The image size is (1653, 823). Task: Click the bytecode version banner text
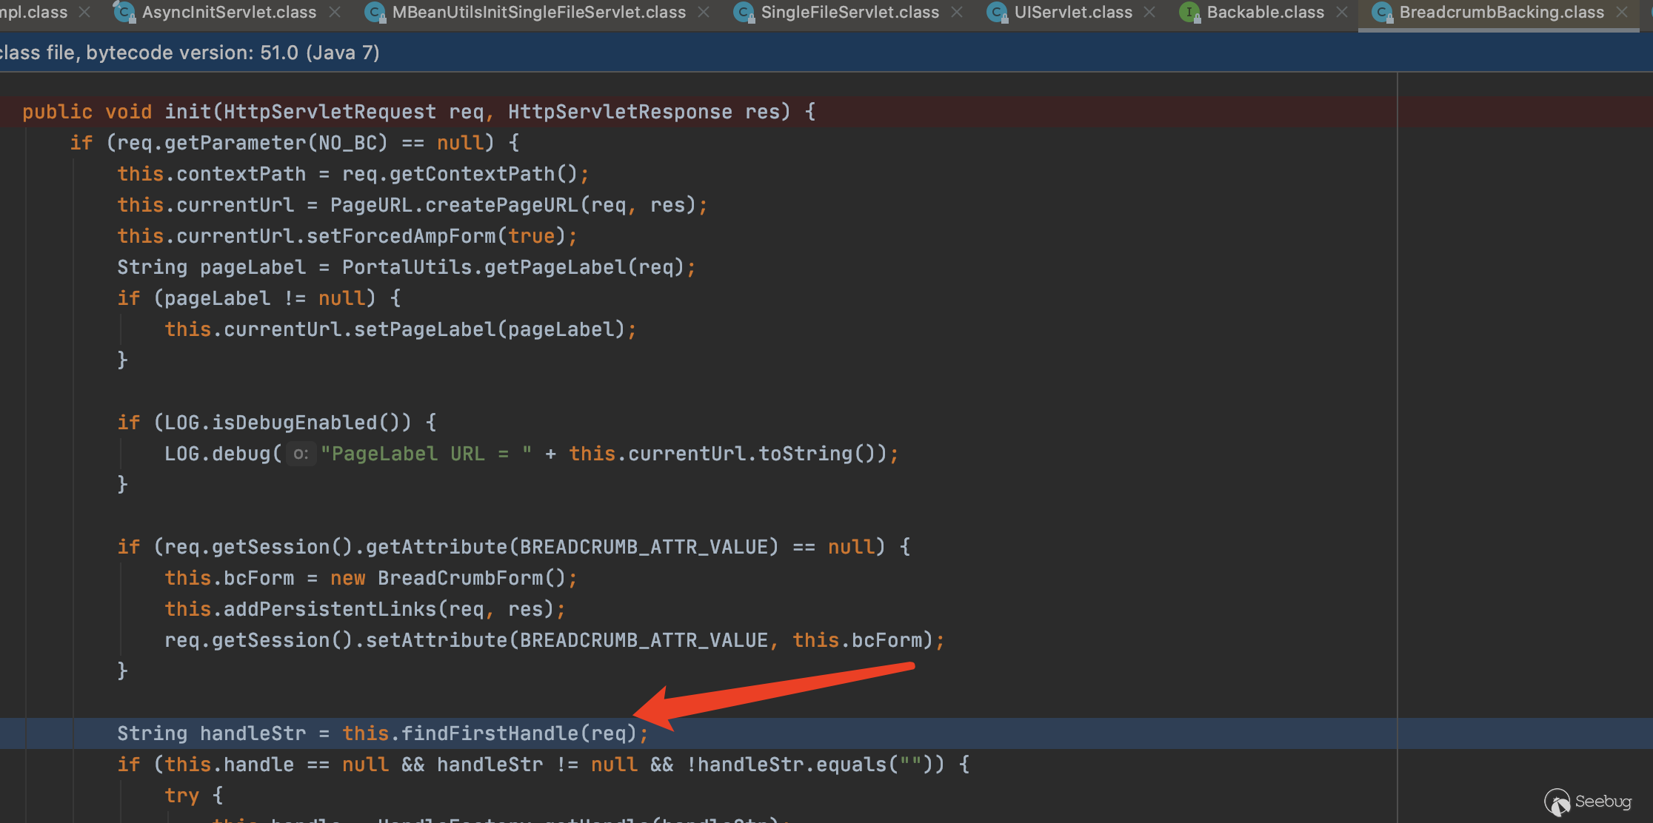[189, 53]
